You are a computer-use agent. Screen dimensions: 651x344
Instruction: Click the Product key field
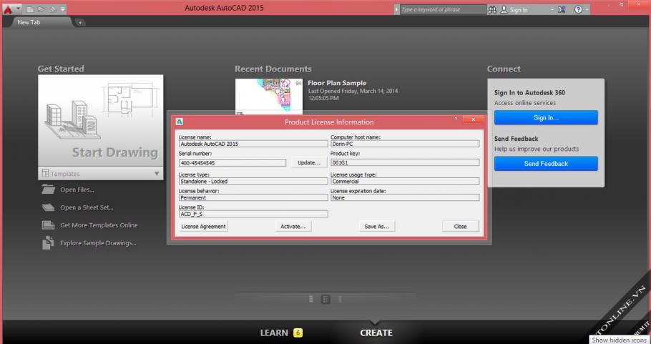tap(405, 162)
